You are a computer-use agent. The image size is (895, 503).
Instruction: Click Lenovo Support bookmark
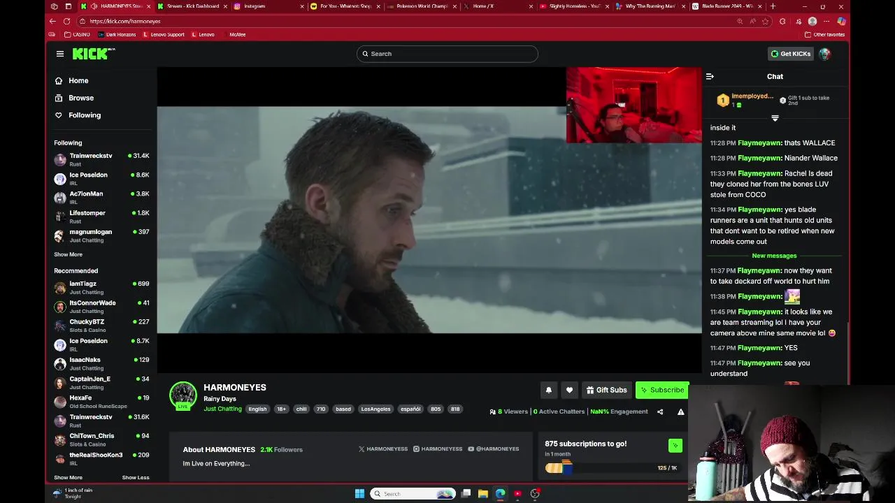coord(164,34)
